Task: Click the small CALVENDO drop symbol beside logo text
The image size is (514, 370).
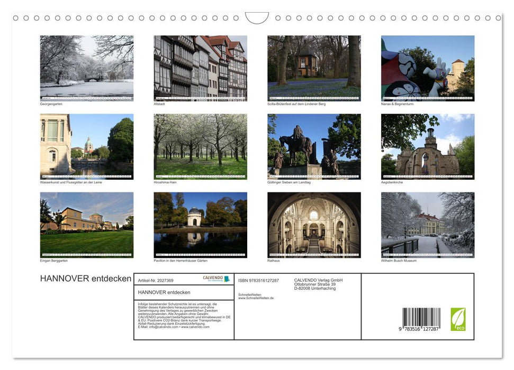Action: (x=227, y=280)
